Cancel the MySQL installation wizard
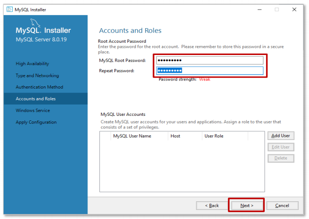 (282, 205)
